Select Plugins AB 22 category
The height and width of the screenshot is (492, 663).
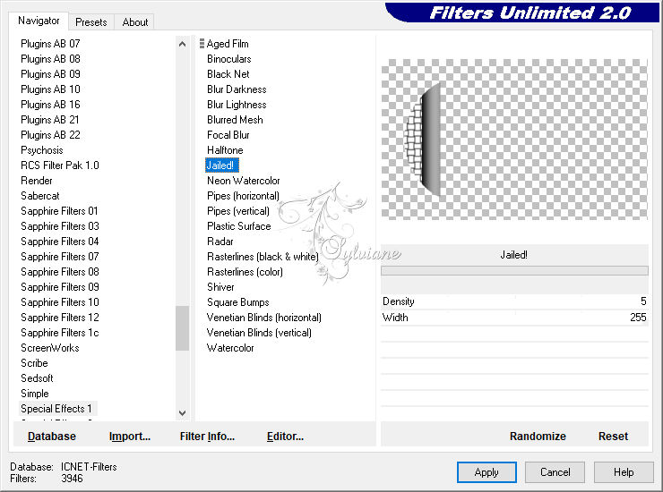(50, 135)
